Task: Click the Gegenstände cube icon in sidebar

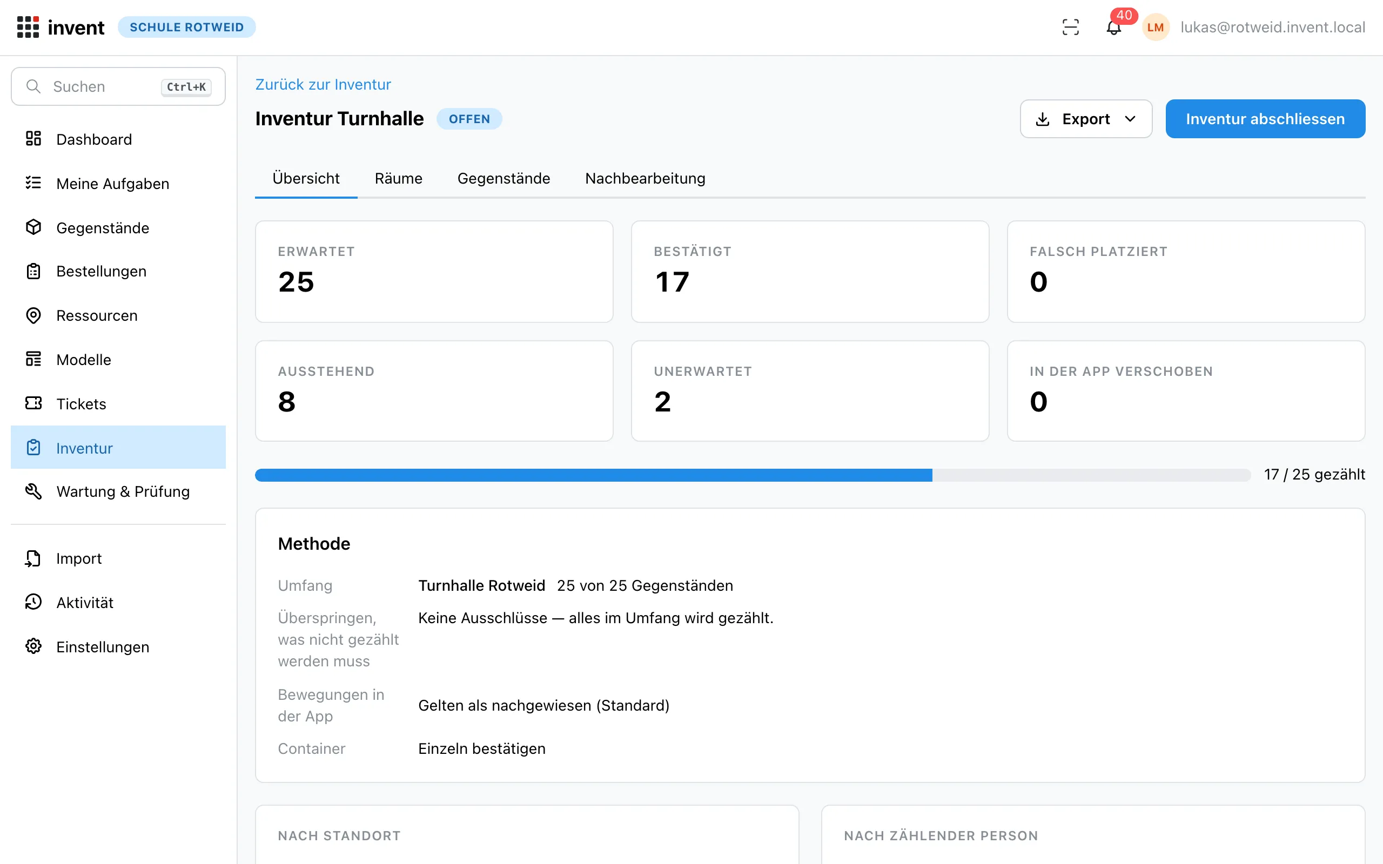Action: click(x=33, y=227)
